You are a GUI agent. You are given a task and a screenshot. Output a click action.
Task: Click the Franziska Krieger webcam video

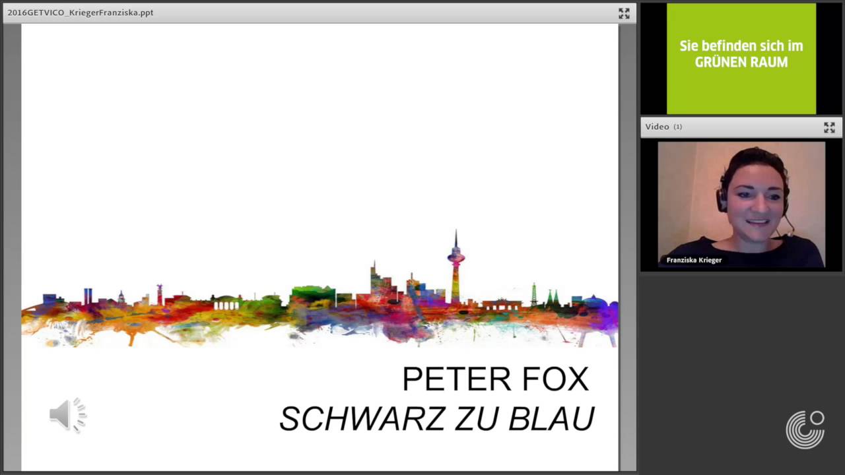pyautogui.click(x=741, y=205)
